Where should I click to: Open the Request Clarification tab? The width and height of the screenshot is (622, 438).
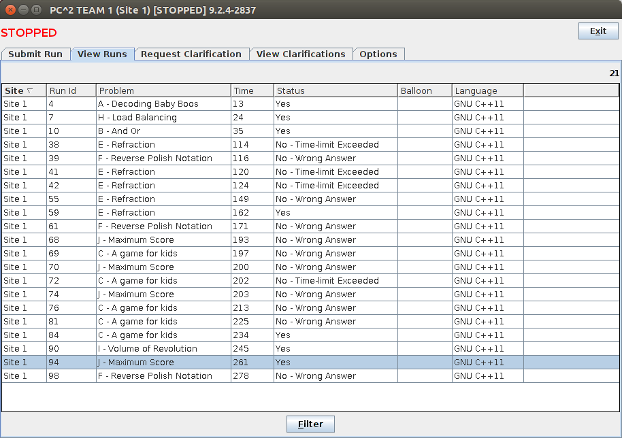(x=191, y=54)
